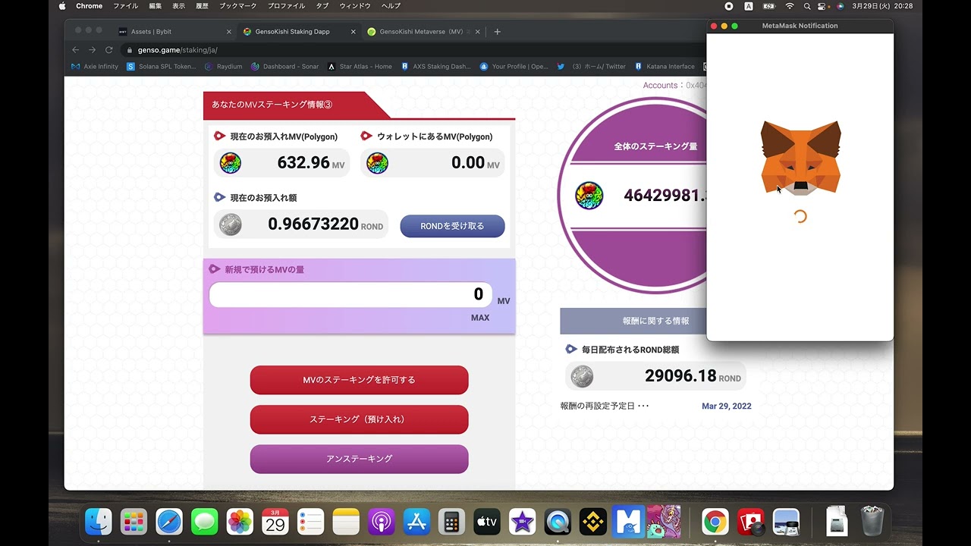This screenshot has width=971, height=546.
Task: Click the date and time in menu bar
Action: tap(882, 6)
